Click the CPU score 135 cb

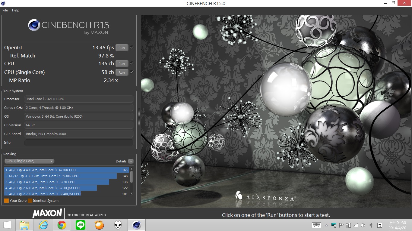tap(106, 63)
